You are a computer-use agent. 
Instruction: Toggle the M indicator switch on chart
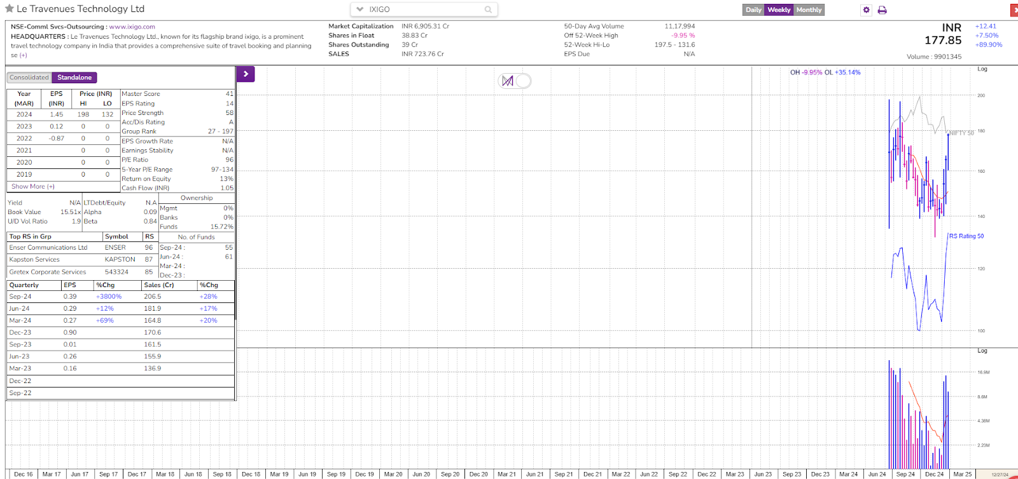(x=515, y=81)
